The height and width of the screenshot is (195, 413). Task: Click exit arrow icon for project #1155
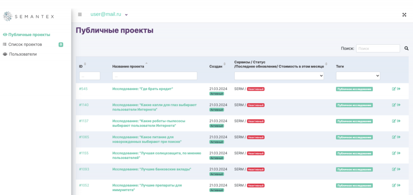pyautogui.click(x=399, y=153)
